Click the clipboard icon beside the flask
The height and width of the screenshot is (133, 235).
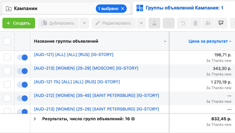[x=169, y=23]
